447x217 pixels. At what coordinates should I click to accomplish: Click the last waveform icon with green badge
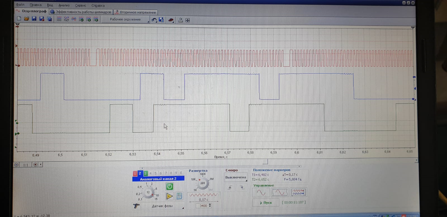pyautogui.click(x=96, y=19)
